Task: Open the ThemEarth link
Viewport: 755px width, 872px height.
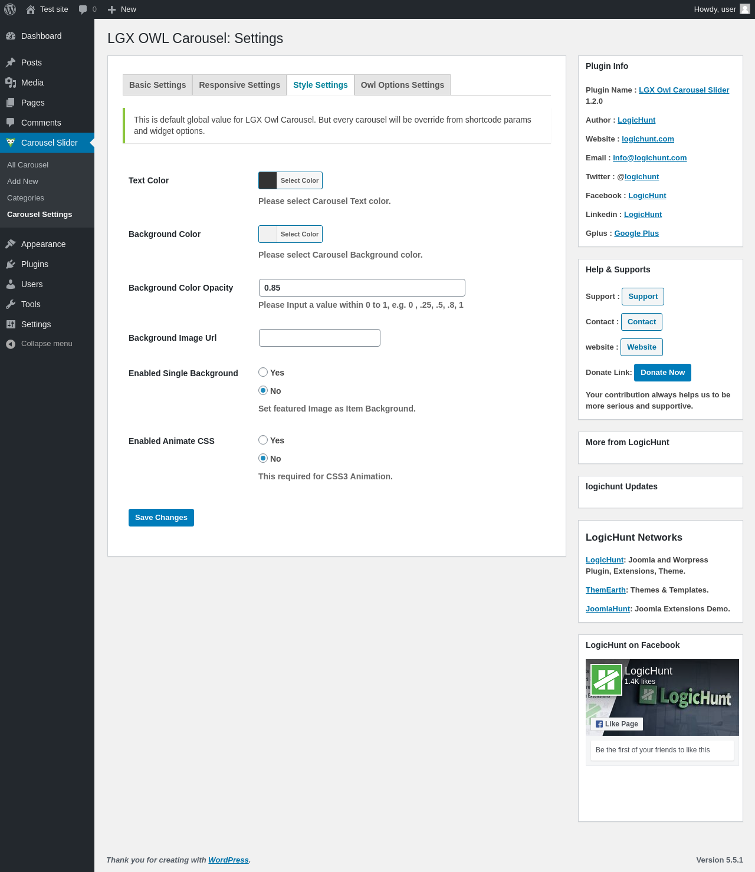Action: point(606,590)
